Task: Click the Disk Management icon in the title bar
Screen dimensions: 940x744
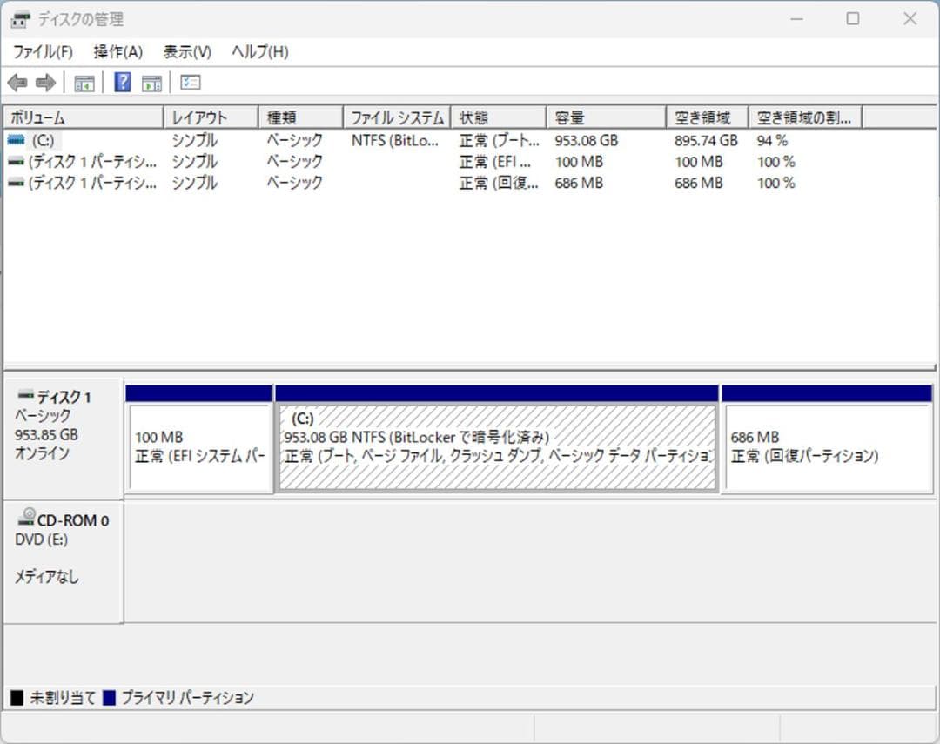Action: click(x=19, y=18)
